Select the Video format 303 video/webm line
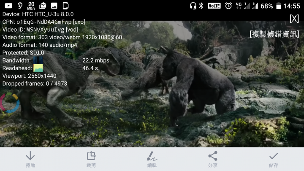Image resolution: width=304 pixels, height=171 pixels. click(x=62, y=37)
